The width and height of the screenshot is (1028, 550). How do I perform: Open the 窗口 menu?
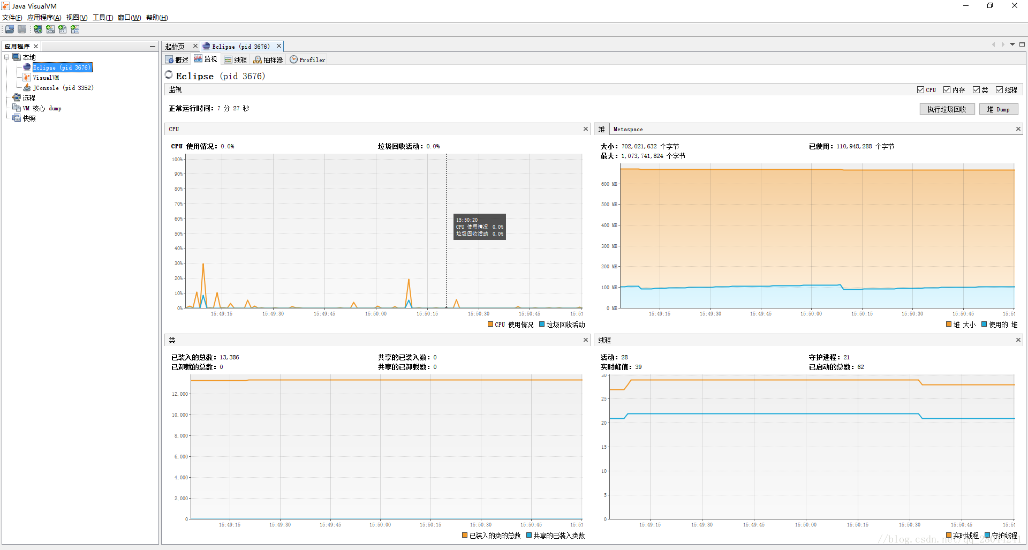coord(129,18)
